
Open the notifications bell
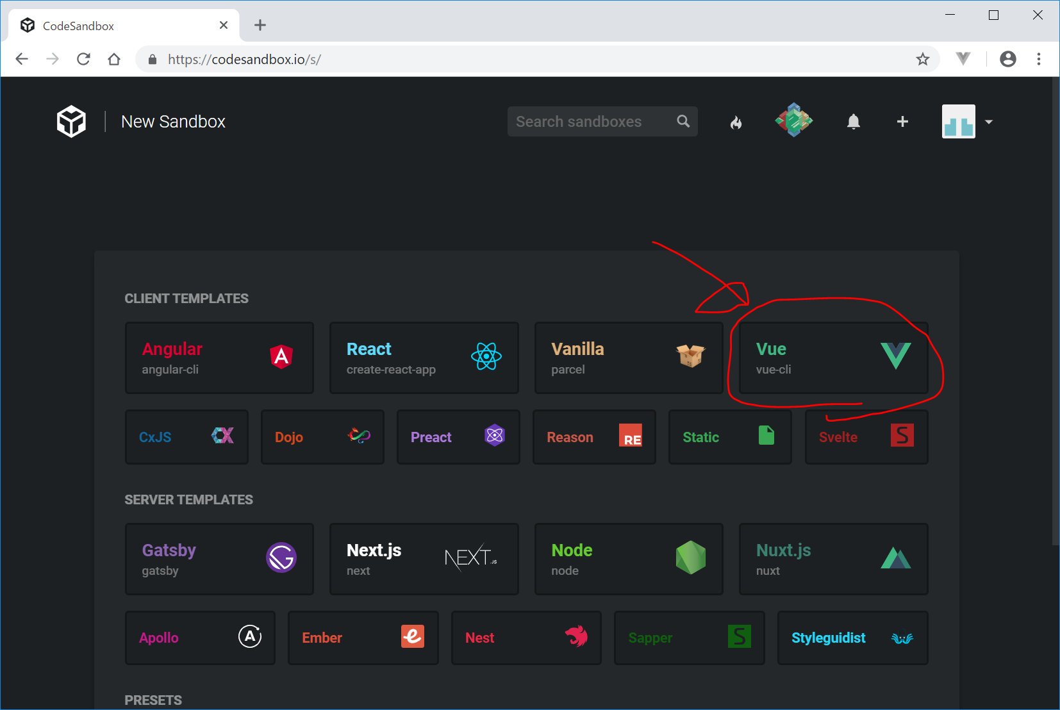(x=853, y=122)
